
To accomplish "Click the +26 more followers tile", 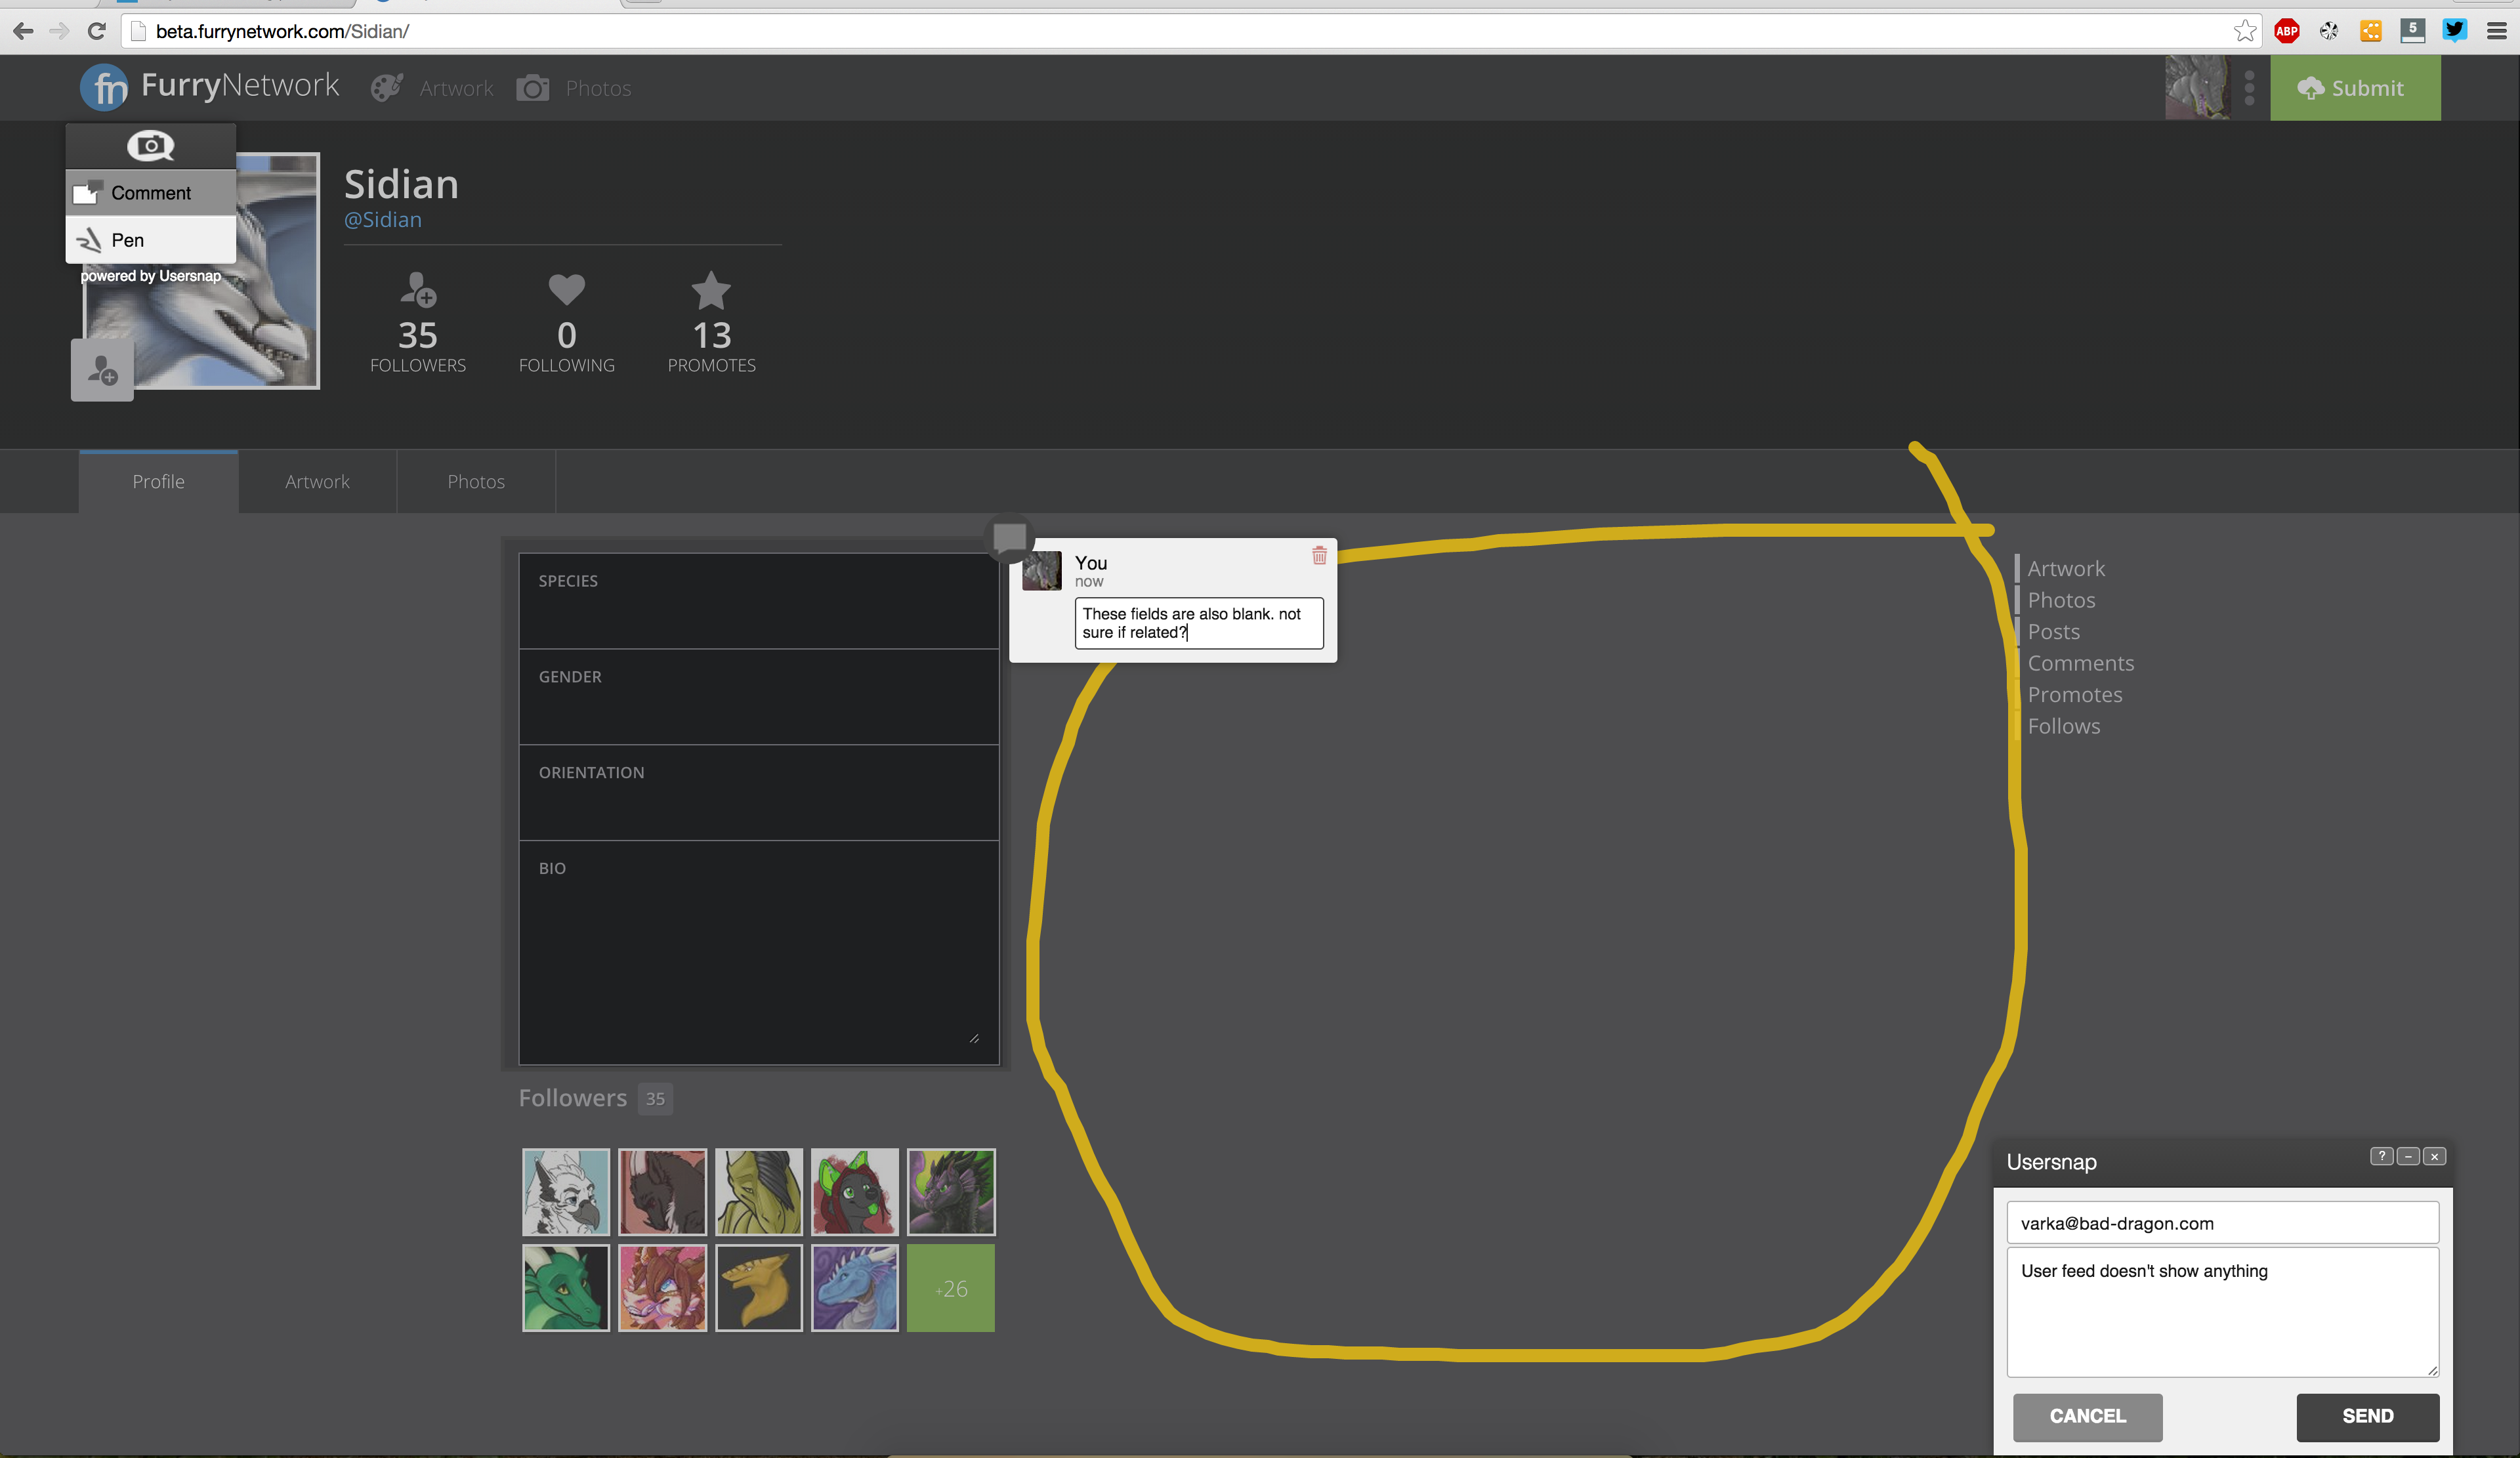I will point(950,1288).
